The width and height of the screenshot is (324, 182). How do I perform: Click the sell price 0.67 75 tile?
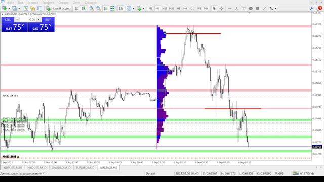pyautogui.click(x=15, y=27)
